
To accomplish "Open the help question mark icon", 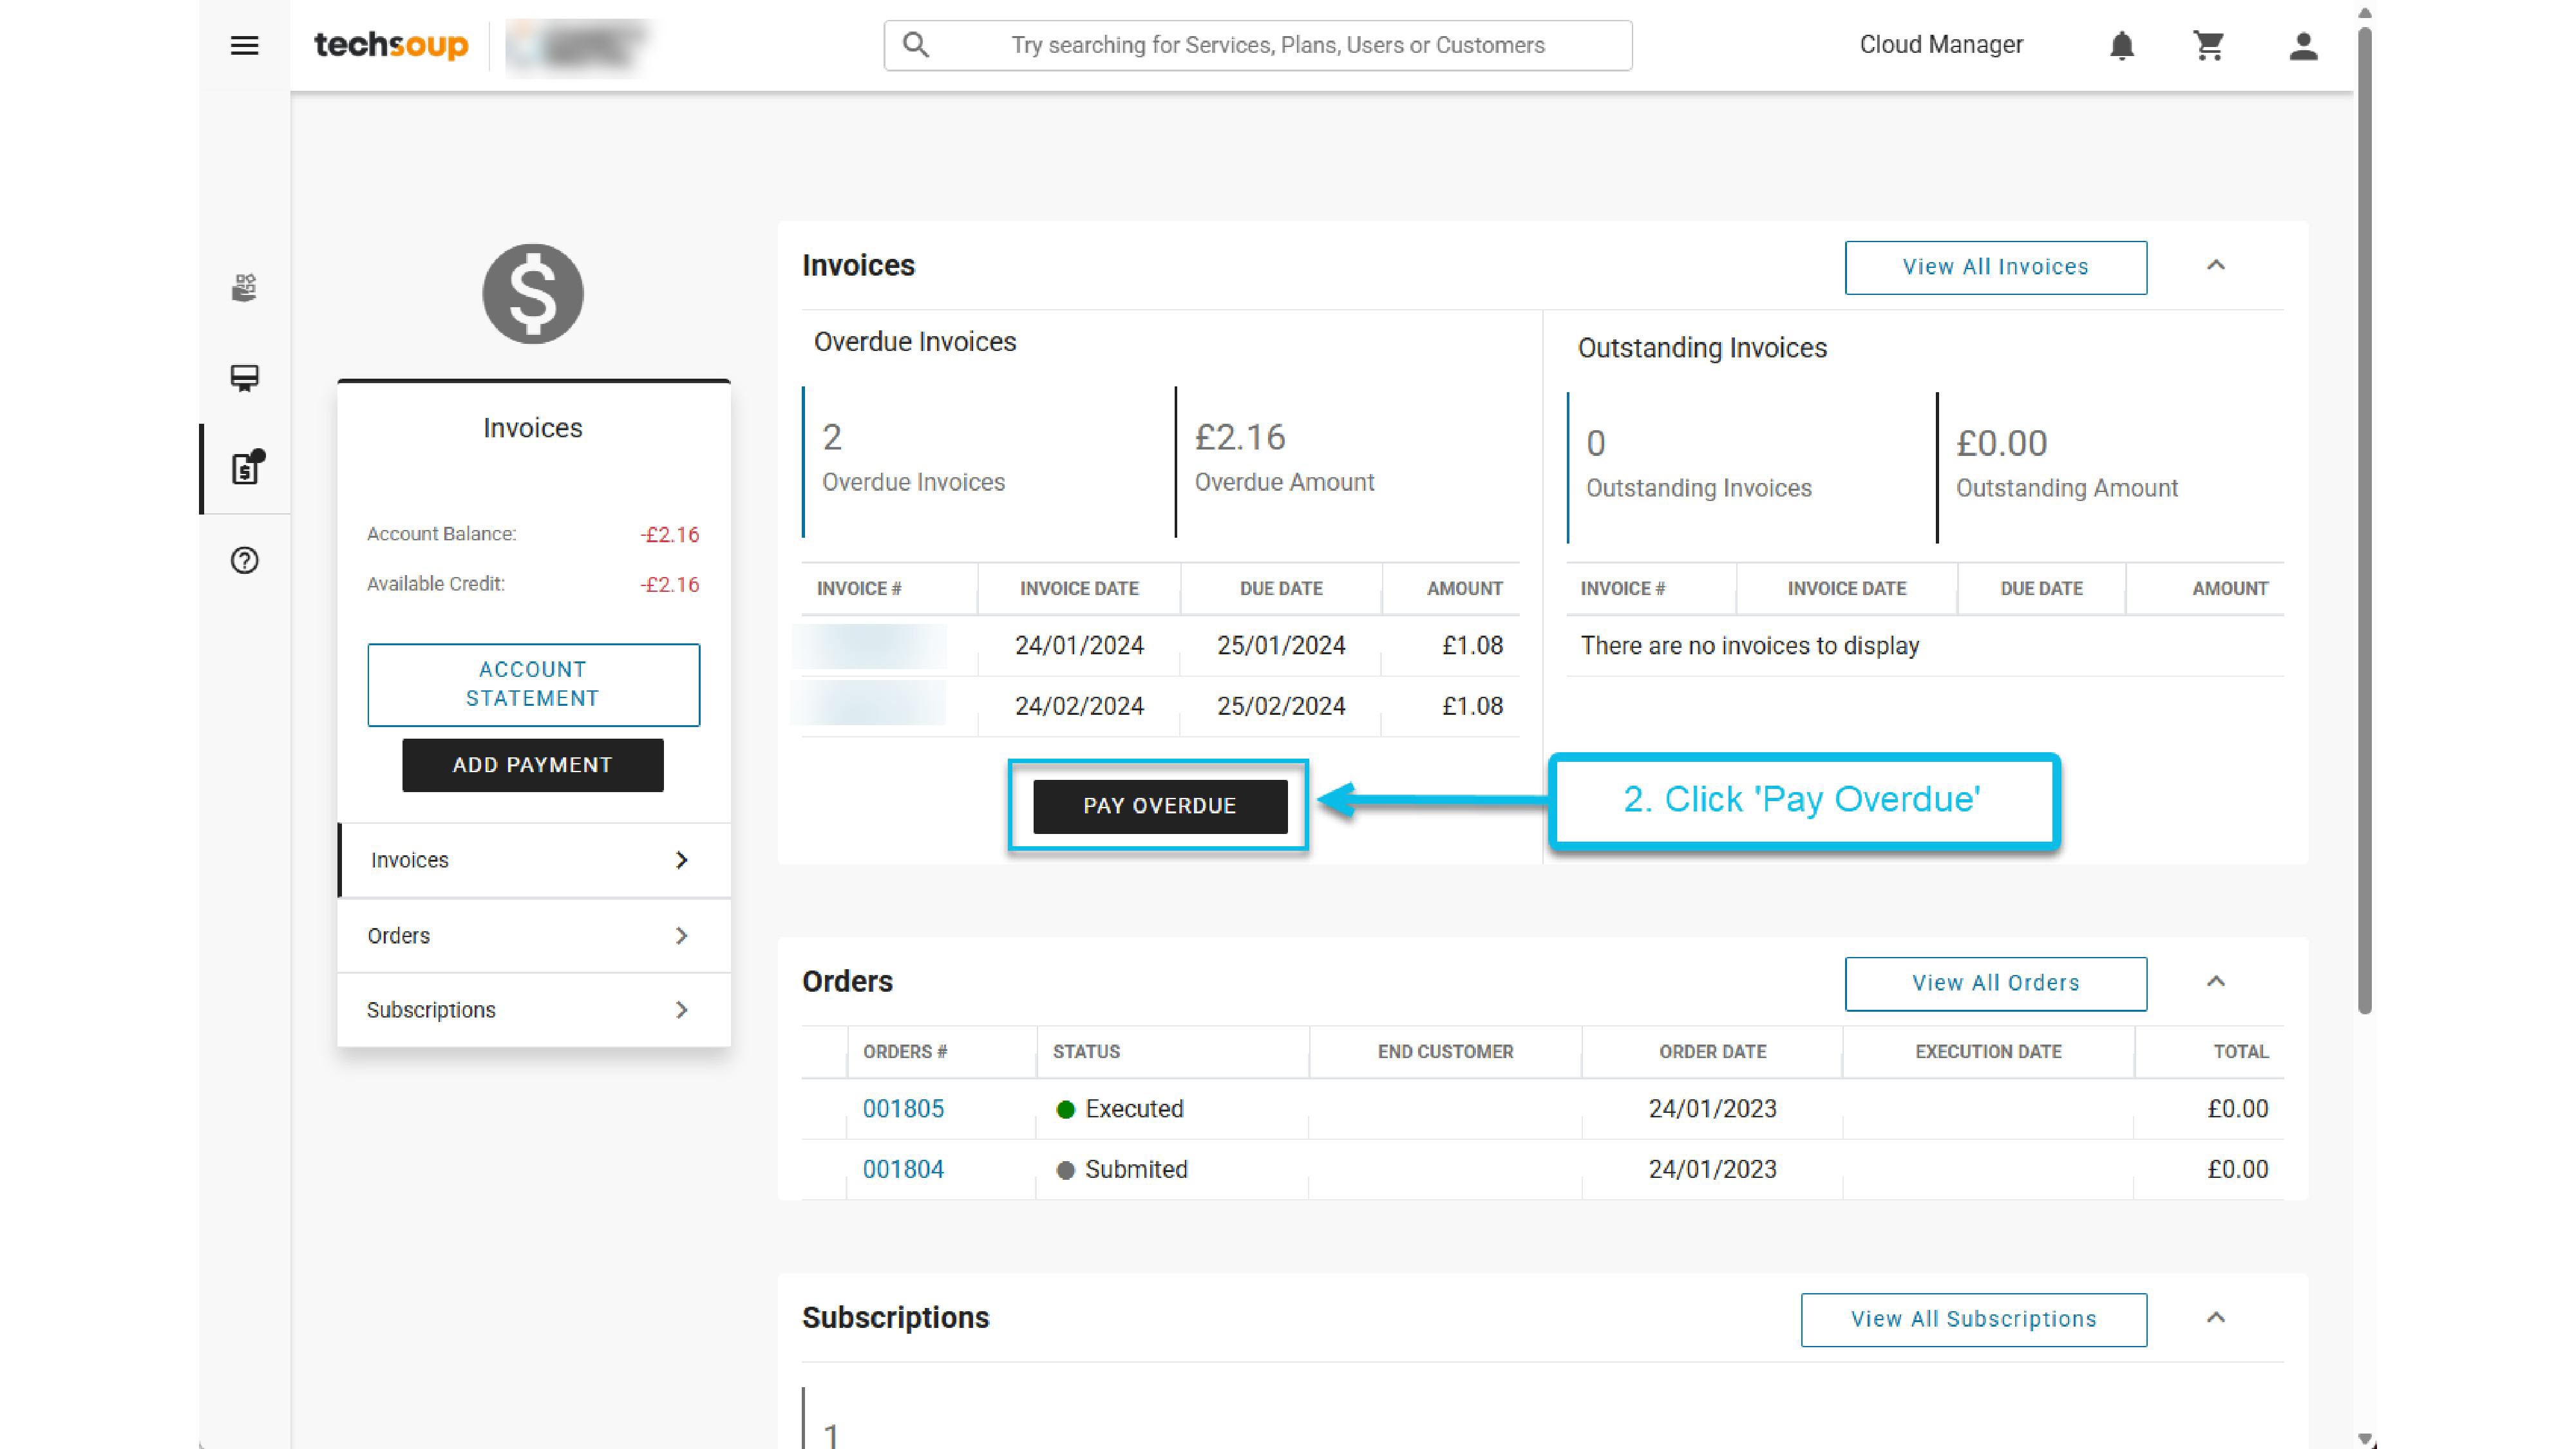I will [x=244, y=560].
